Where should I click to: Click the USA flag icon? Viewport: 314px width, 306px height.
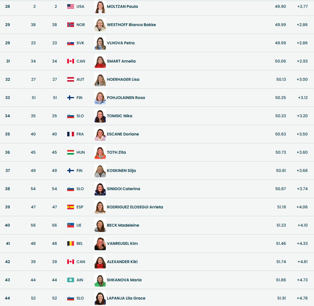pyautogui.click(x=71, y=6)
